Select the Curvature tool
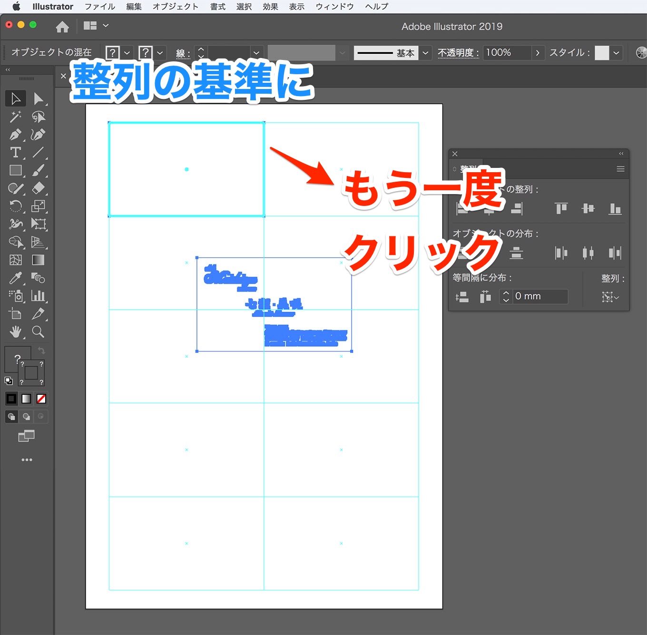 (x=38, y=135)
